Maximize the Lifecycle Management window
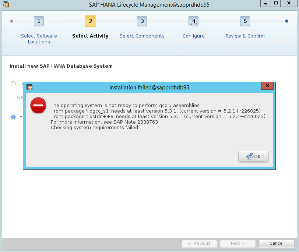This screenshot has width=299, height=252. 276,3
